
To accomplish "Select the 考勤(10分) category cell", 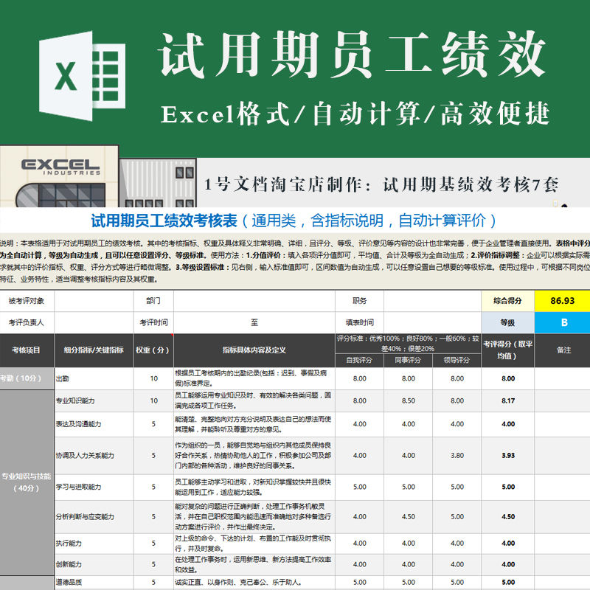I will click(x=27, y=378).
